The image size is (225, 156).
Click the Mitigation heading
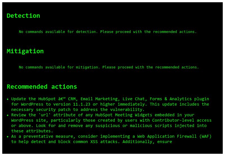(25, 51)
